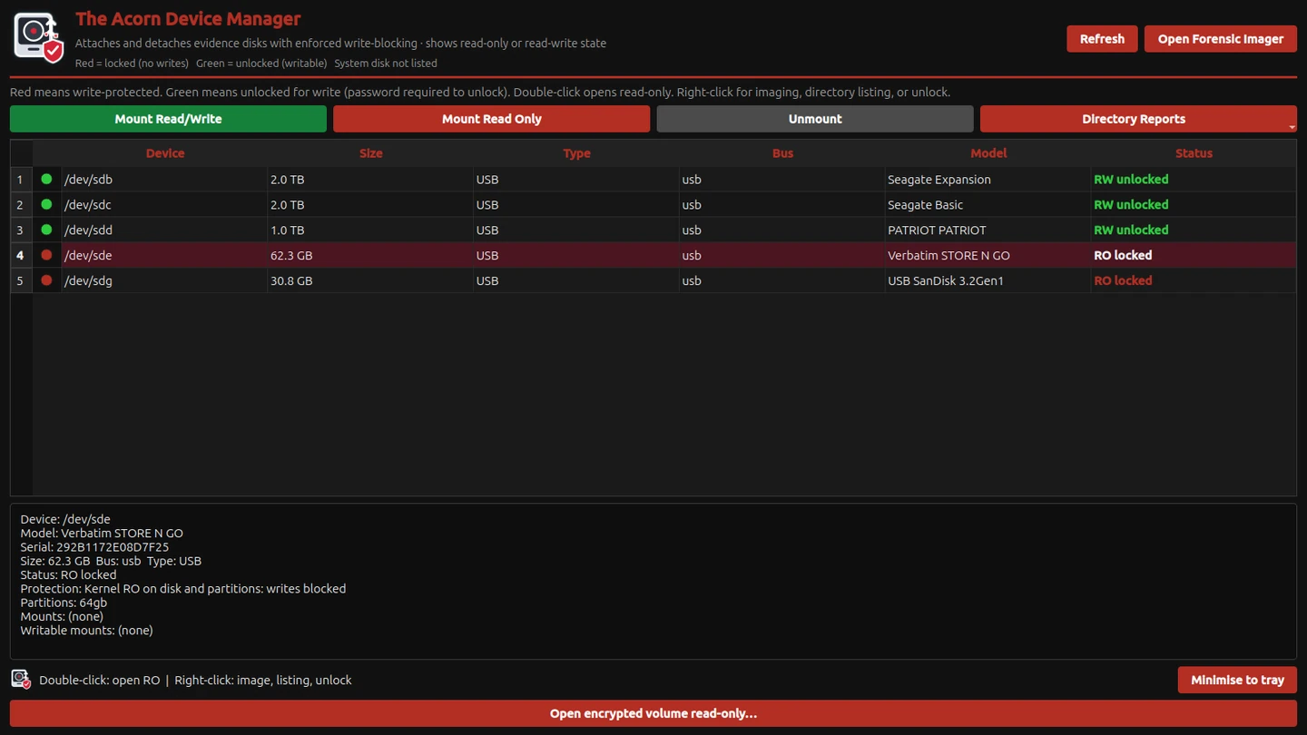Click red status dot for /dev/sdg
The width and height of the screenshot is (1307, 735).
point(46,280)
